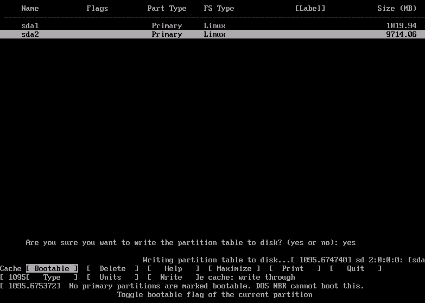Click the Flags column header
This screenshot has height=303, width=425.
(97, 8)
